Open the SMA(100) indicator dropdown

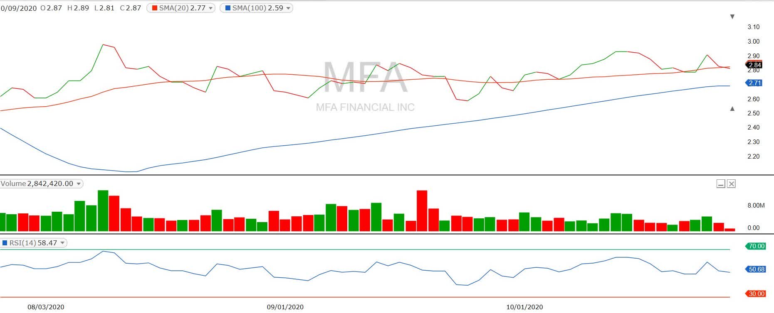(288, 8)
